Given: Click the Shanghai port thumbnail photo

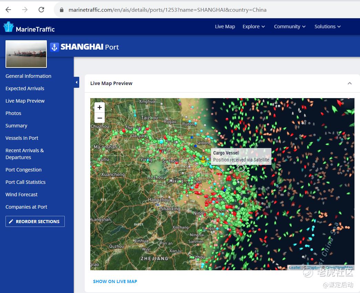Looking at the screenshot, I should 26,54.
